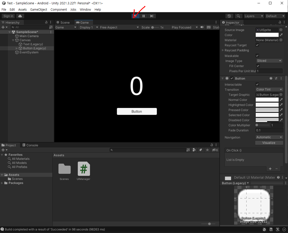The image size is (288, 233).
Task: Switch to the Console tab
Action: click(30, 145)
